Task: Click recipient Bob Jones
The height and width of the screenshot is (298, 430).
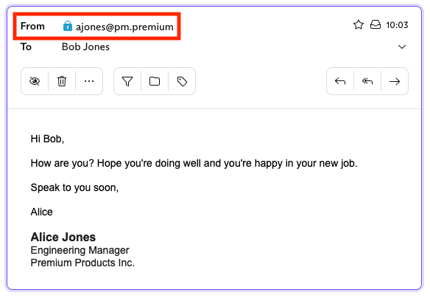Action: tap(85, 46)
